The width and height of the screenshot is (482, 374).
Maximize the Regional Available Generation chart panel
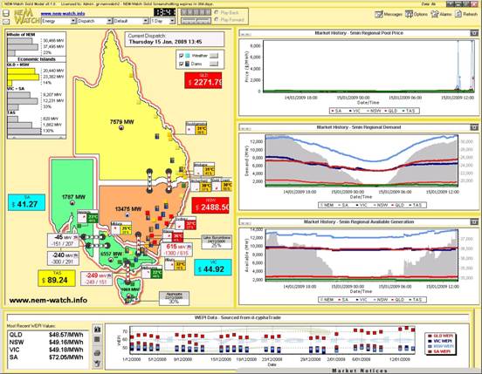pos(473,221)
